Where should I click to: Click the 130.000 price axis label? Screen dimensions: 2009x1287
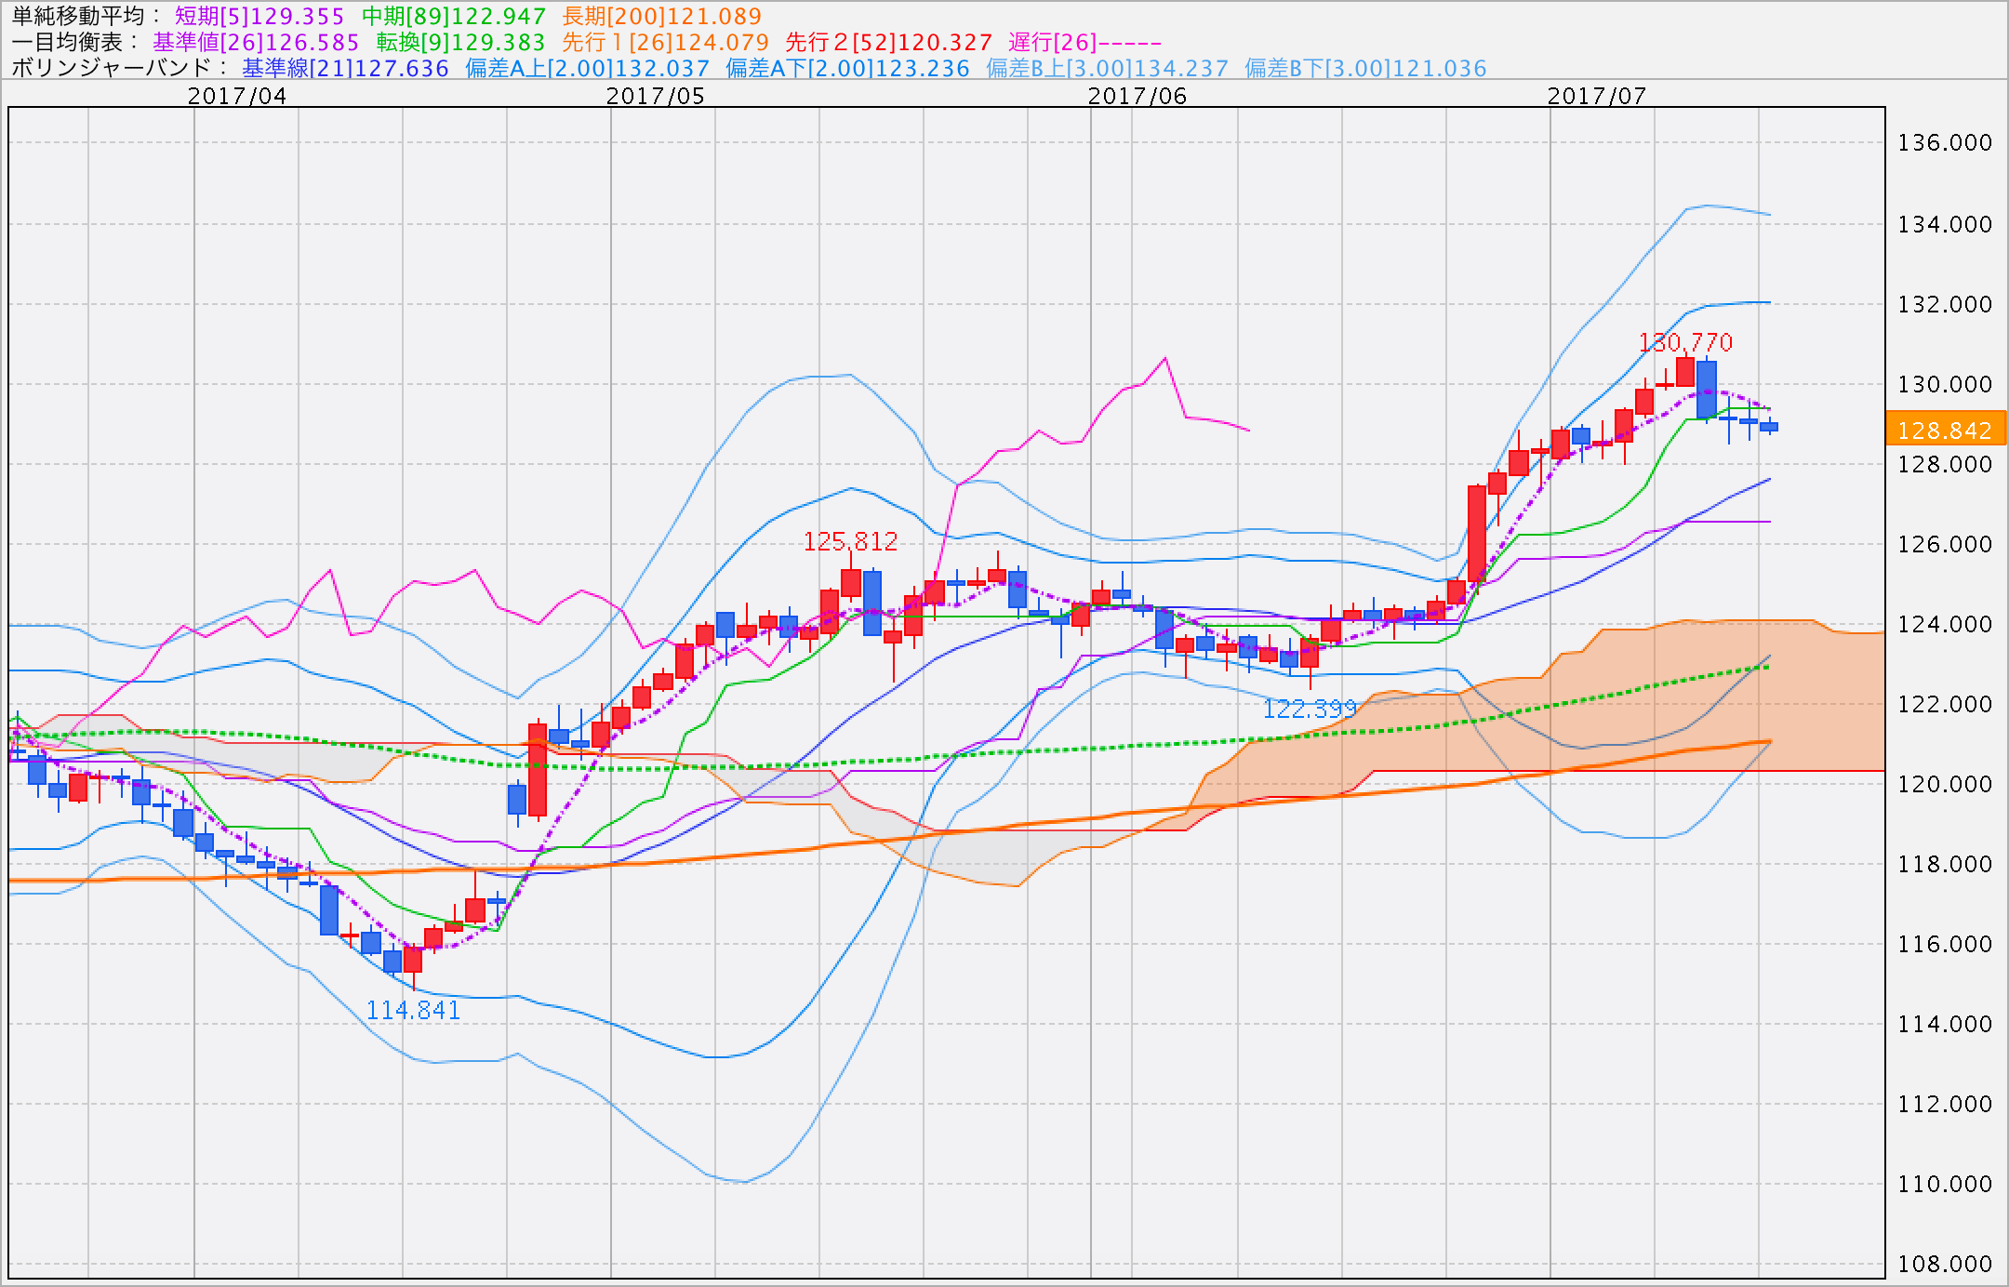(1946, 384)
